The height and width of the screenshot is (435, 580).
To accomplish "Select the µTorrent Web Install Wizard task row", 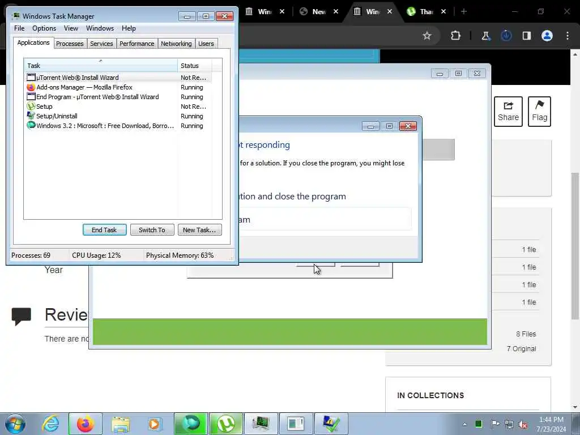I will [x=118, y=77].
